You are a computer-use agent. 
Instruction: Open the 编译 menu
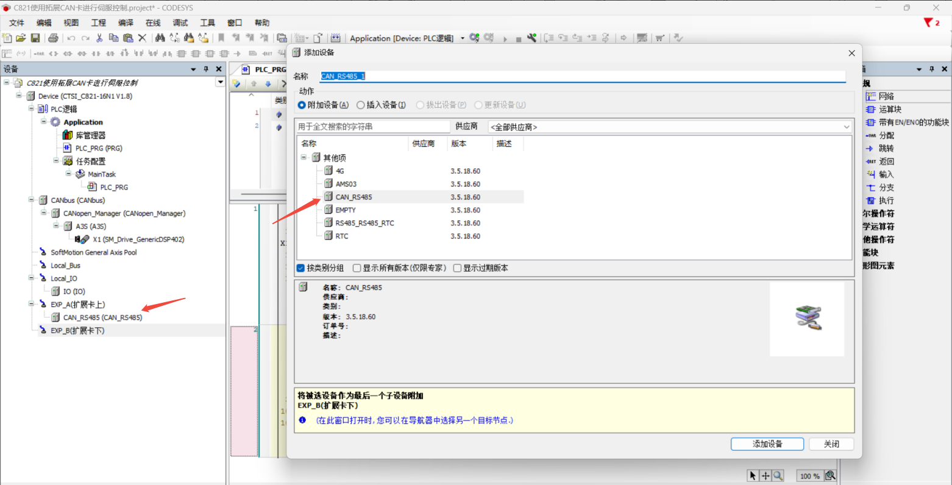(x=126, y=23)
